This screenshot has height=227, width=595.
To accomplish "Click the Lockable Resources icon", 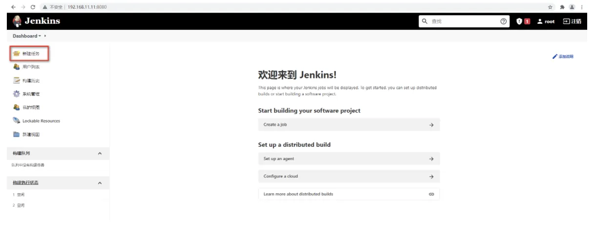I will point(17,121).
